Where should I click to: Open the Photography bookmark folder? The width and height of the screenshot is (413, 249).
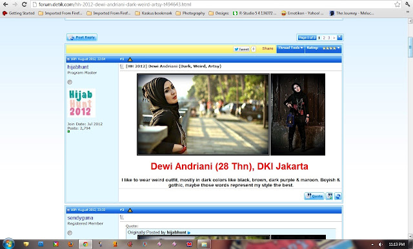190,13
